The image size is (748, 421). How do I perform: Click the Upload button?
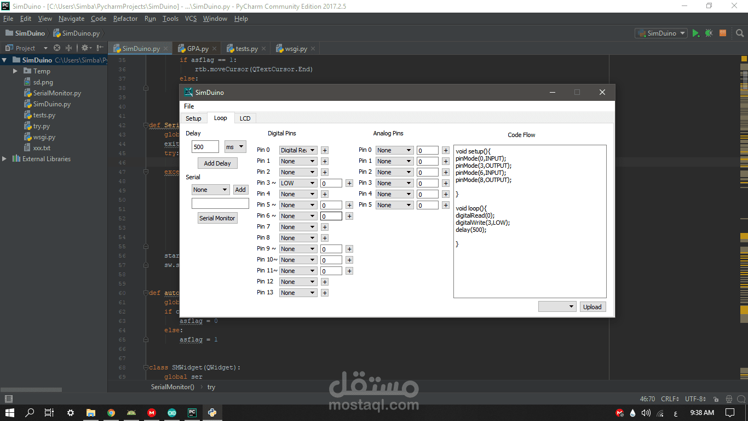click(592, 307)
